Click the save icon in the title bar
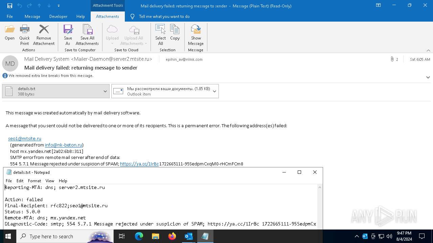433x243 pixels. tap(10, 6)
